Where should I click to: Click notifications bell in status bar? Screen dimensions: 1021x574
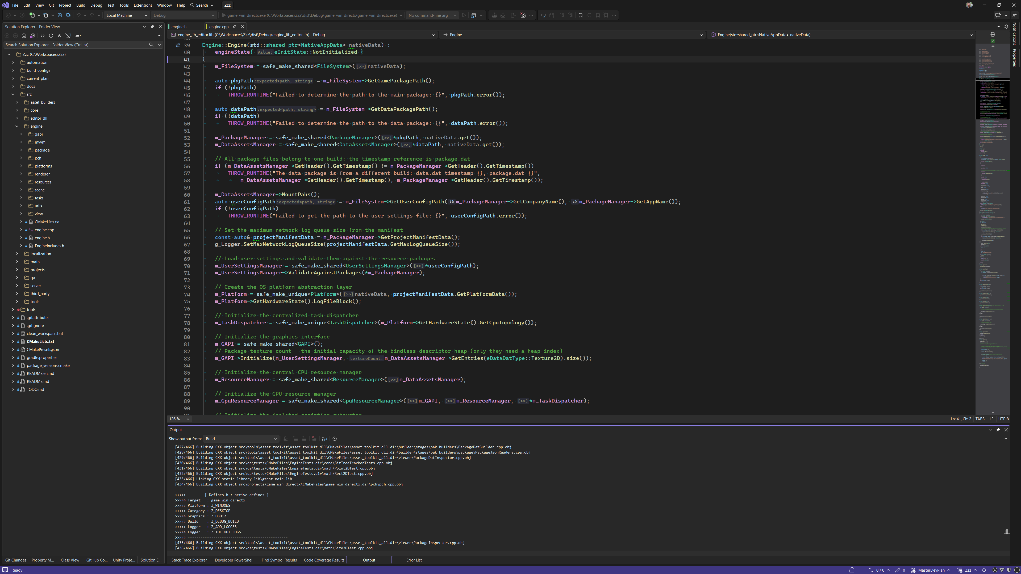984,570
